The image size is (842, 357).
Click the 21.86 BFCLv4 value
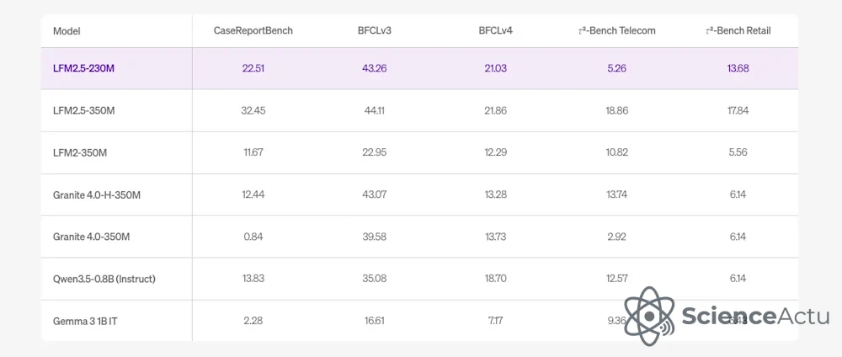[x=496, y=110]
